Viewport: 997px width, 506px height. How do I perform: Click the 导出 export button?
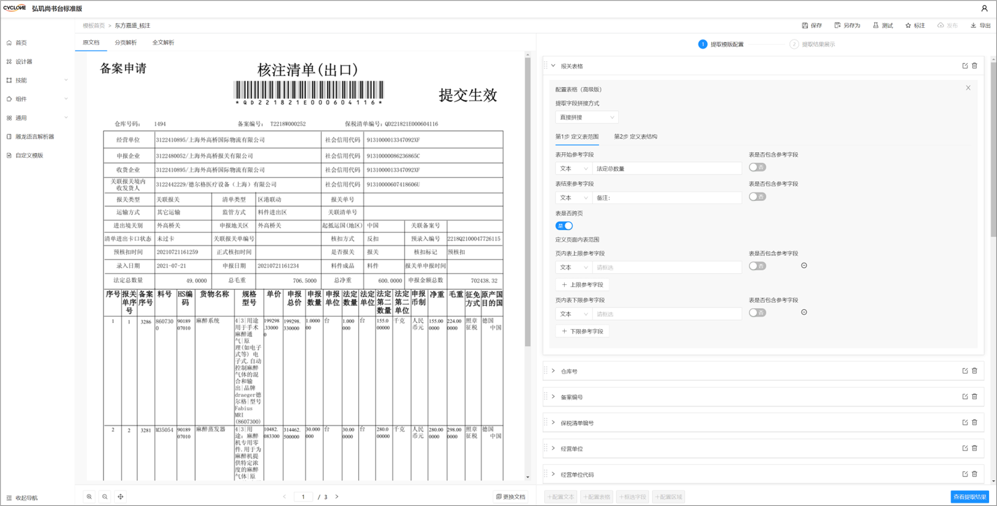coord(980,25)
